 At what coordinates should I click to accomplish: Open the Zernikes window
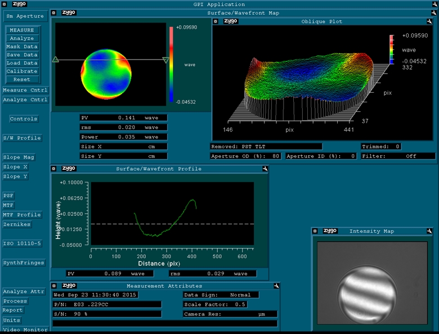(17, 224)
